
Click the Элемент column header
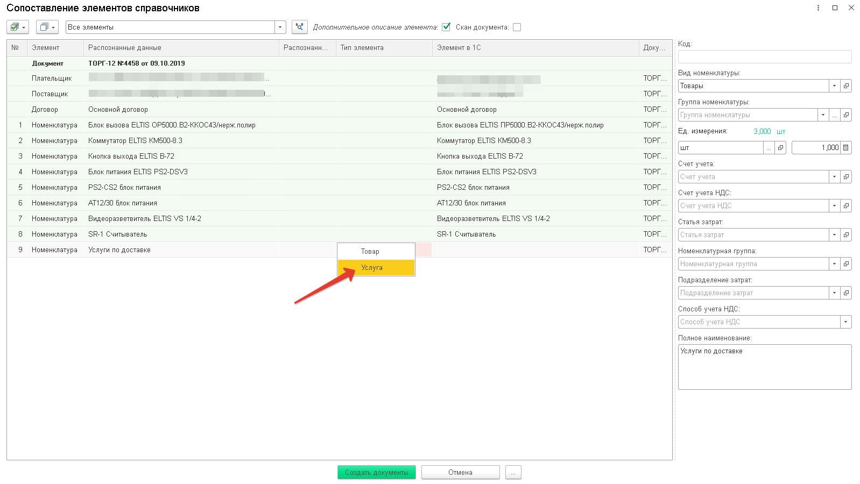point(55,48)
